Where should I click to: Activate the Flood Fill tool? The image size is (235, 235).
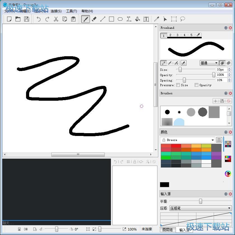tap(137, 19)
